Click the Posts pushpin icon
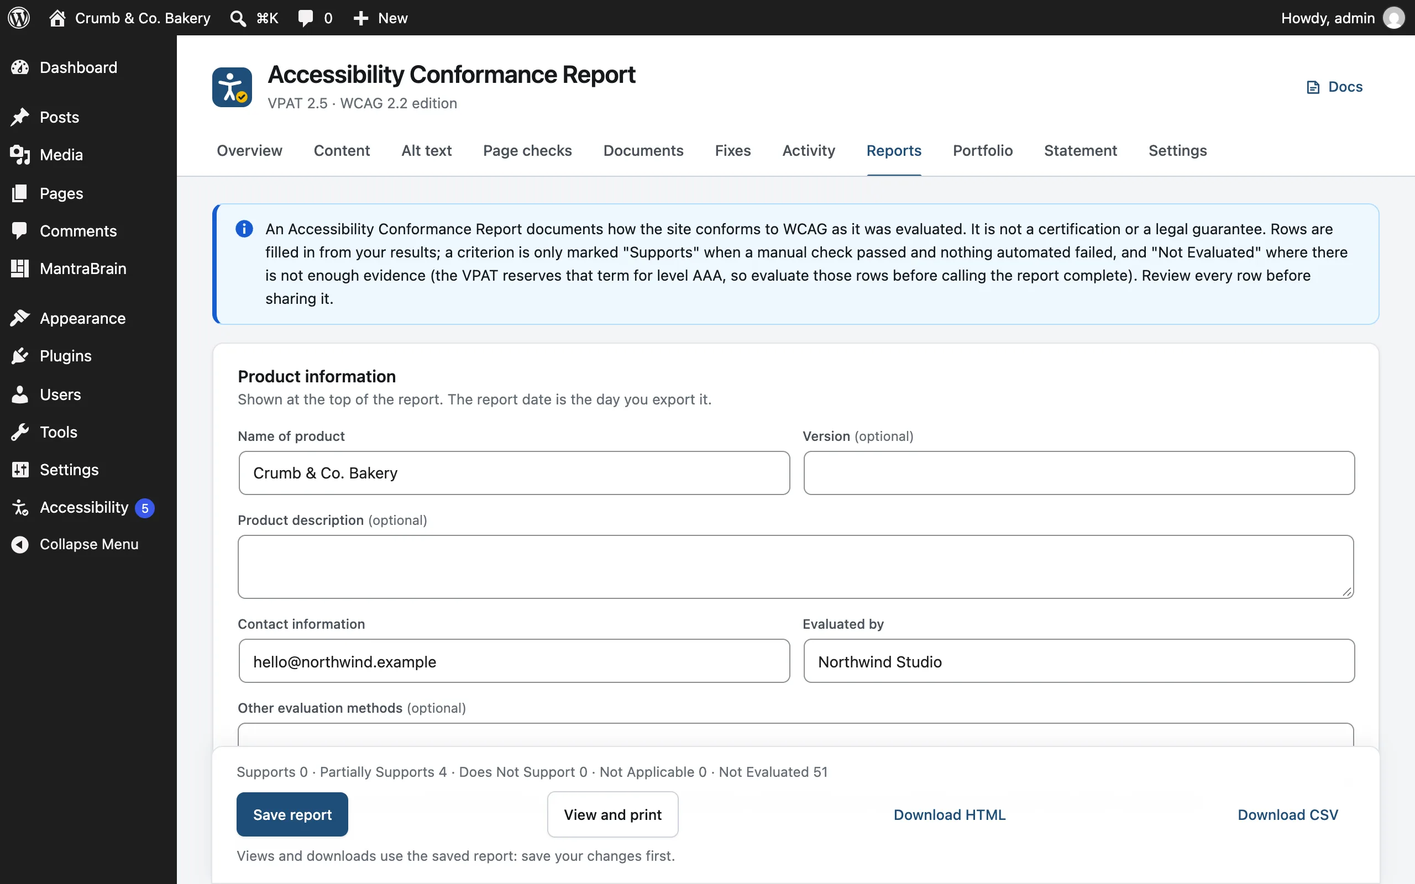This screenshot has height=884, width=1415. pos(20,117)
